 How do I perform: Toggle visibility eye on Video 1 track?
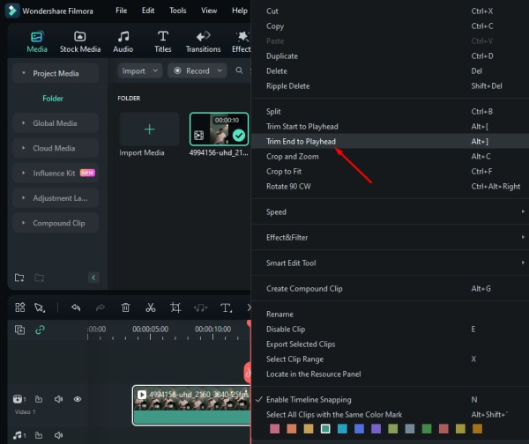coord(78,399)
